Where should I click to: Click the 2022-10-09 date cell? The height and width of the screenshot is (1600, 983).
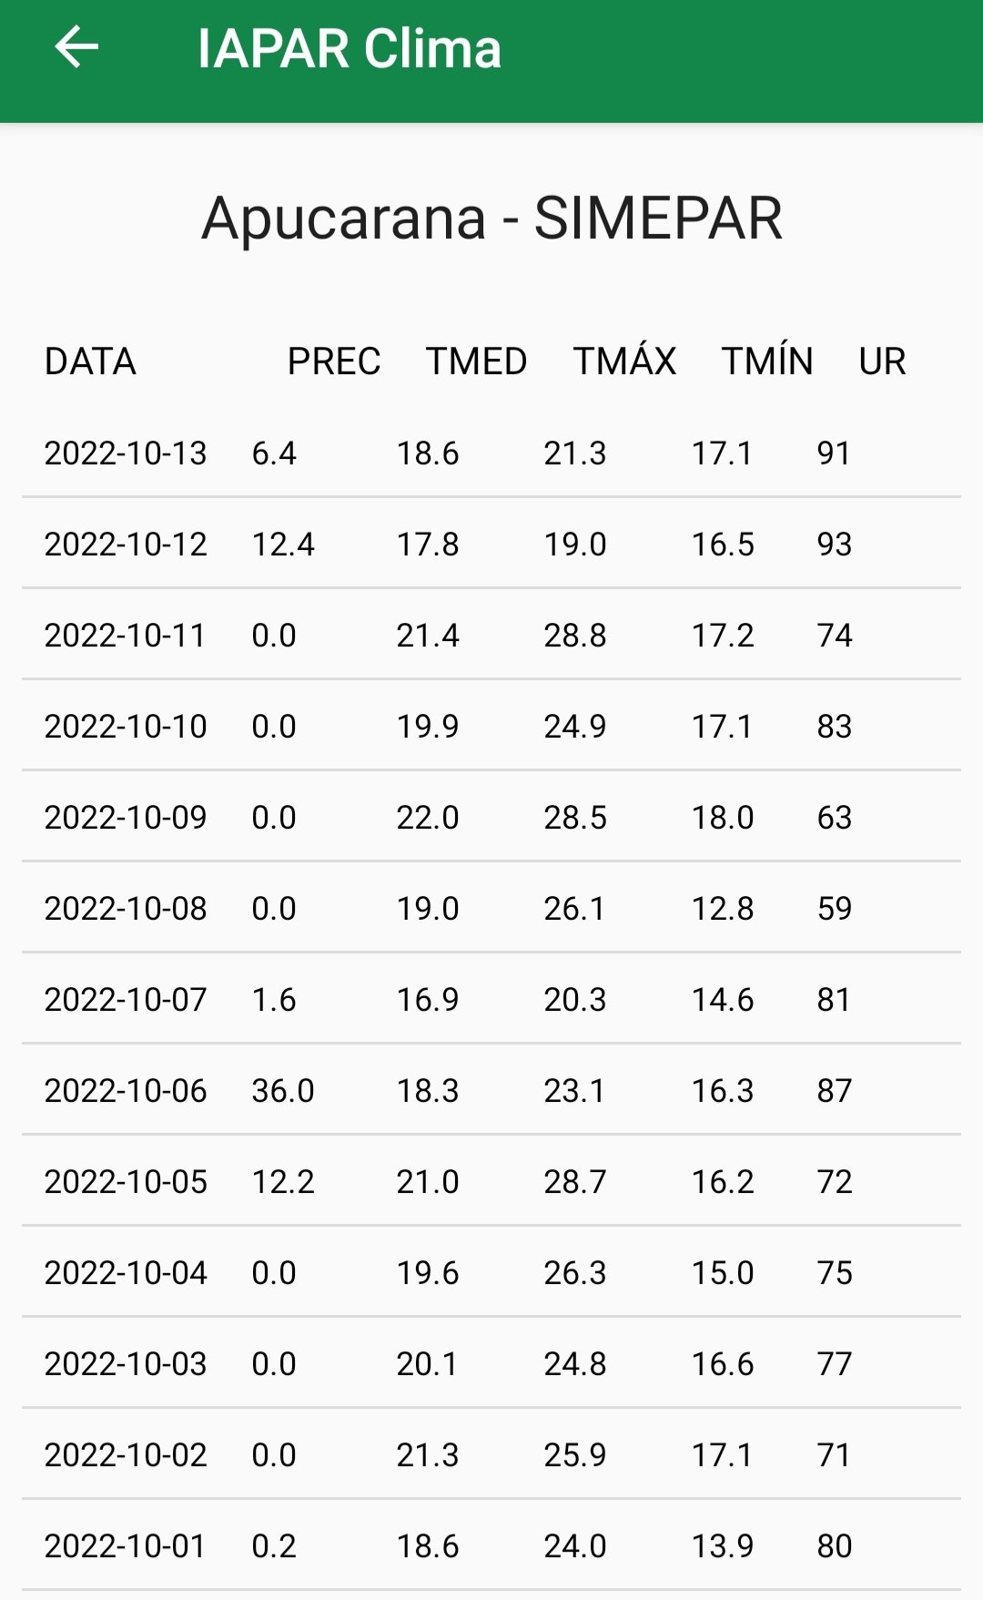click(126, 818)
